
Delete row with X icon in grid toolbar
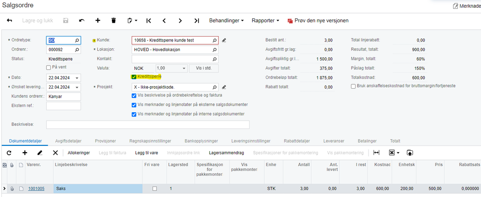(55, 153)
